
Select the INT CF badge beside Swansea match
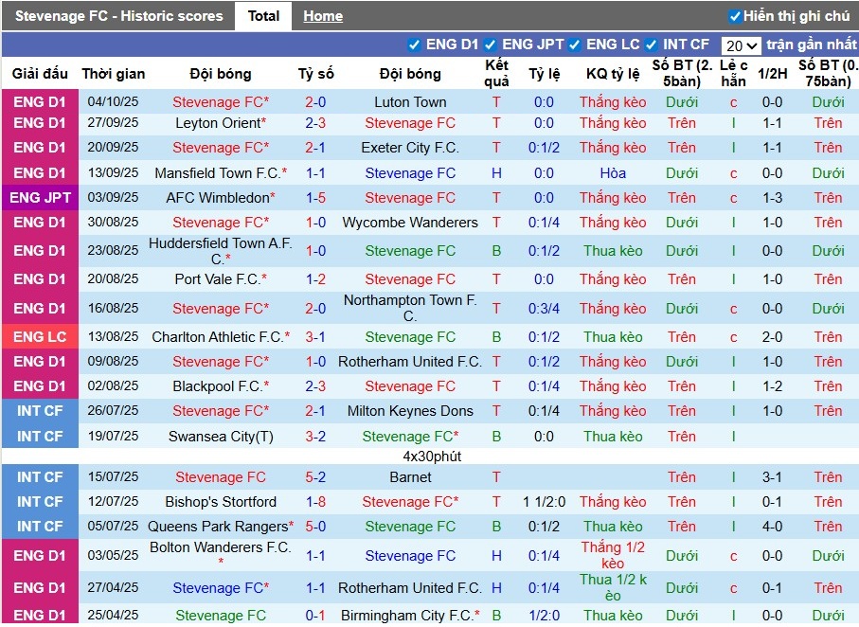click(x=40, y=437)
